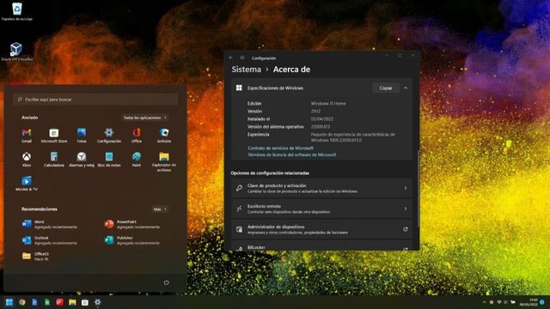Launch Microsoft Store from Start menu
This screenshot has height=309, width=550.
[x=53, y=136]
